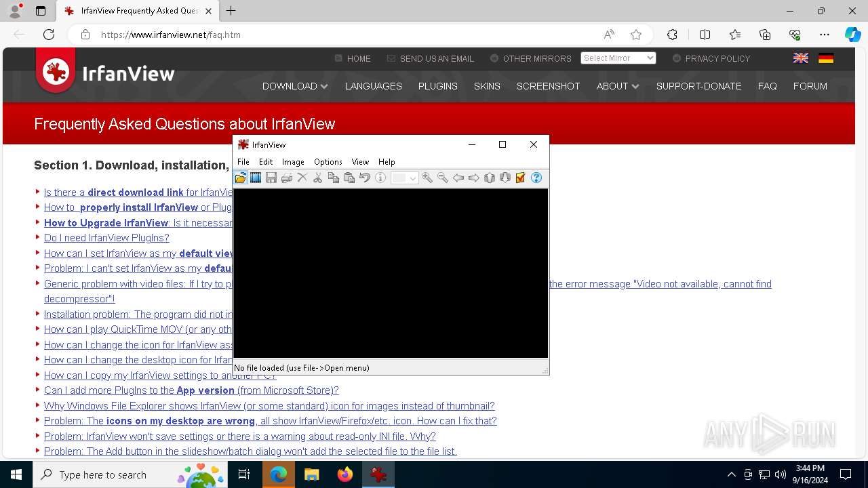This screenshot has width=868, height=488.
Task: Open the browser Extensions puzzle icon
Action: point(672,35)
